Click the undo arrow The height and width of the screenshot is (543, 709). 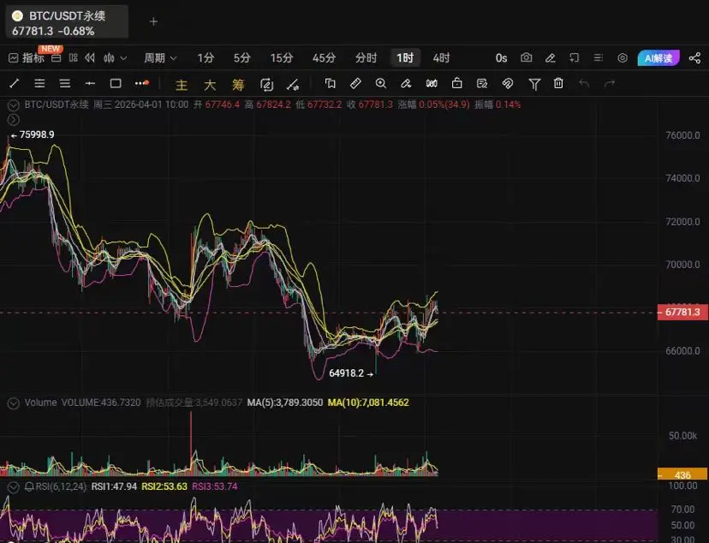pos(584,84)
